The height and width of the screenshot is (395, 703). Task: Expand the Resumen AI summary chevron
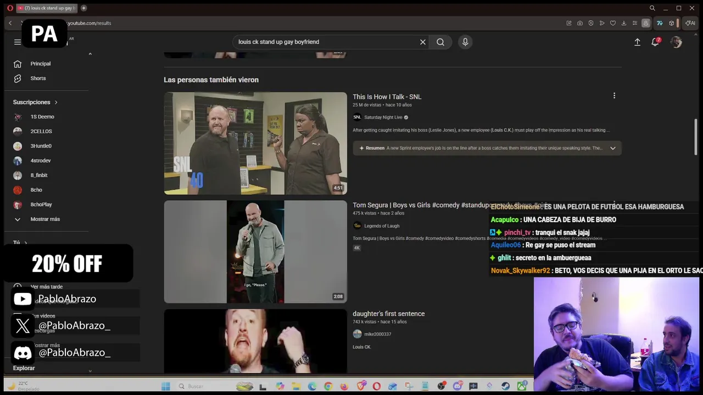click(612, 148)
